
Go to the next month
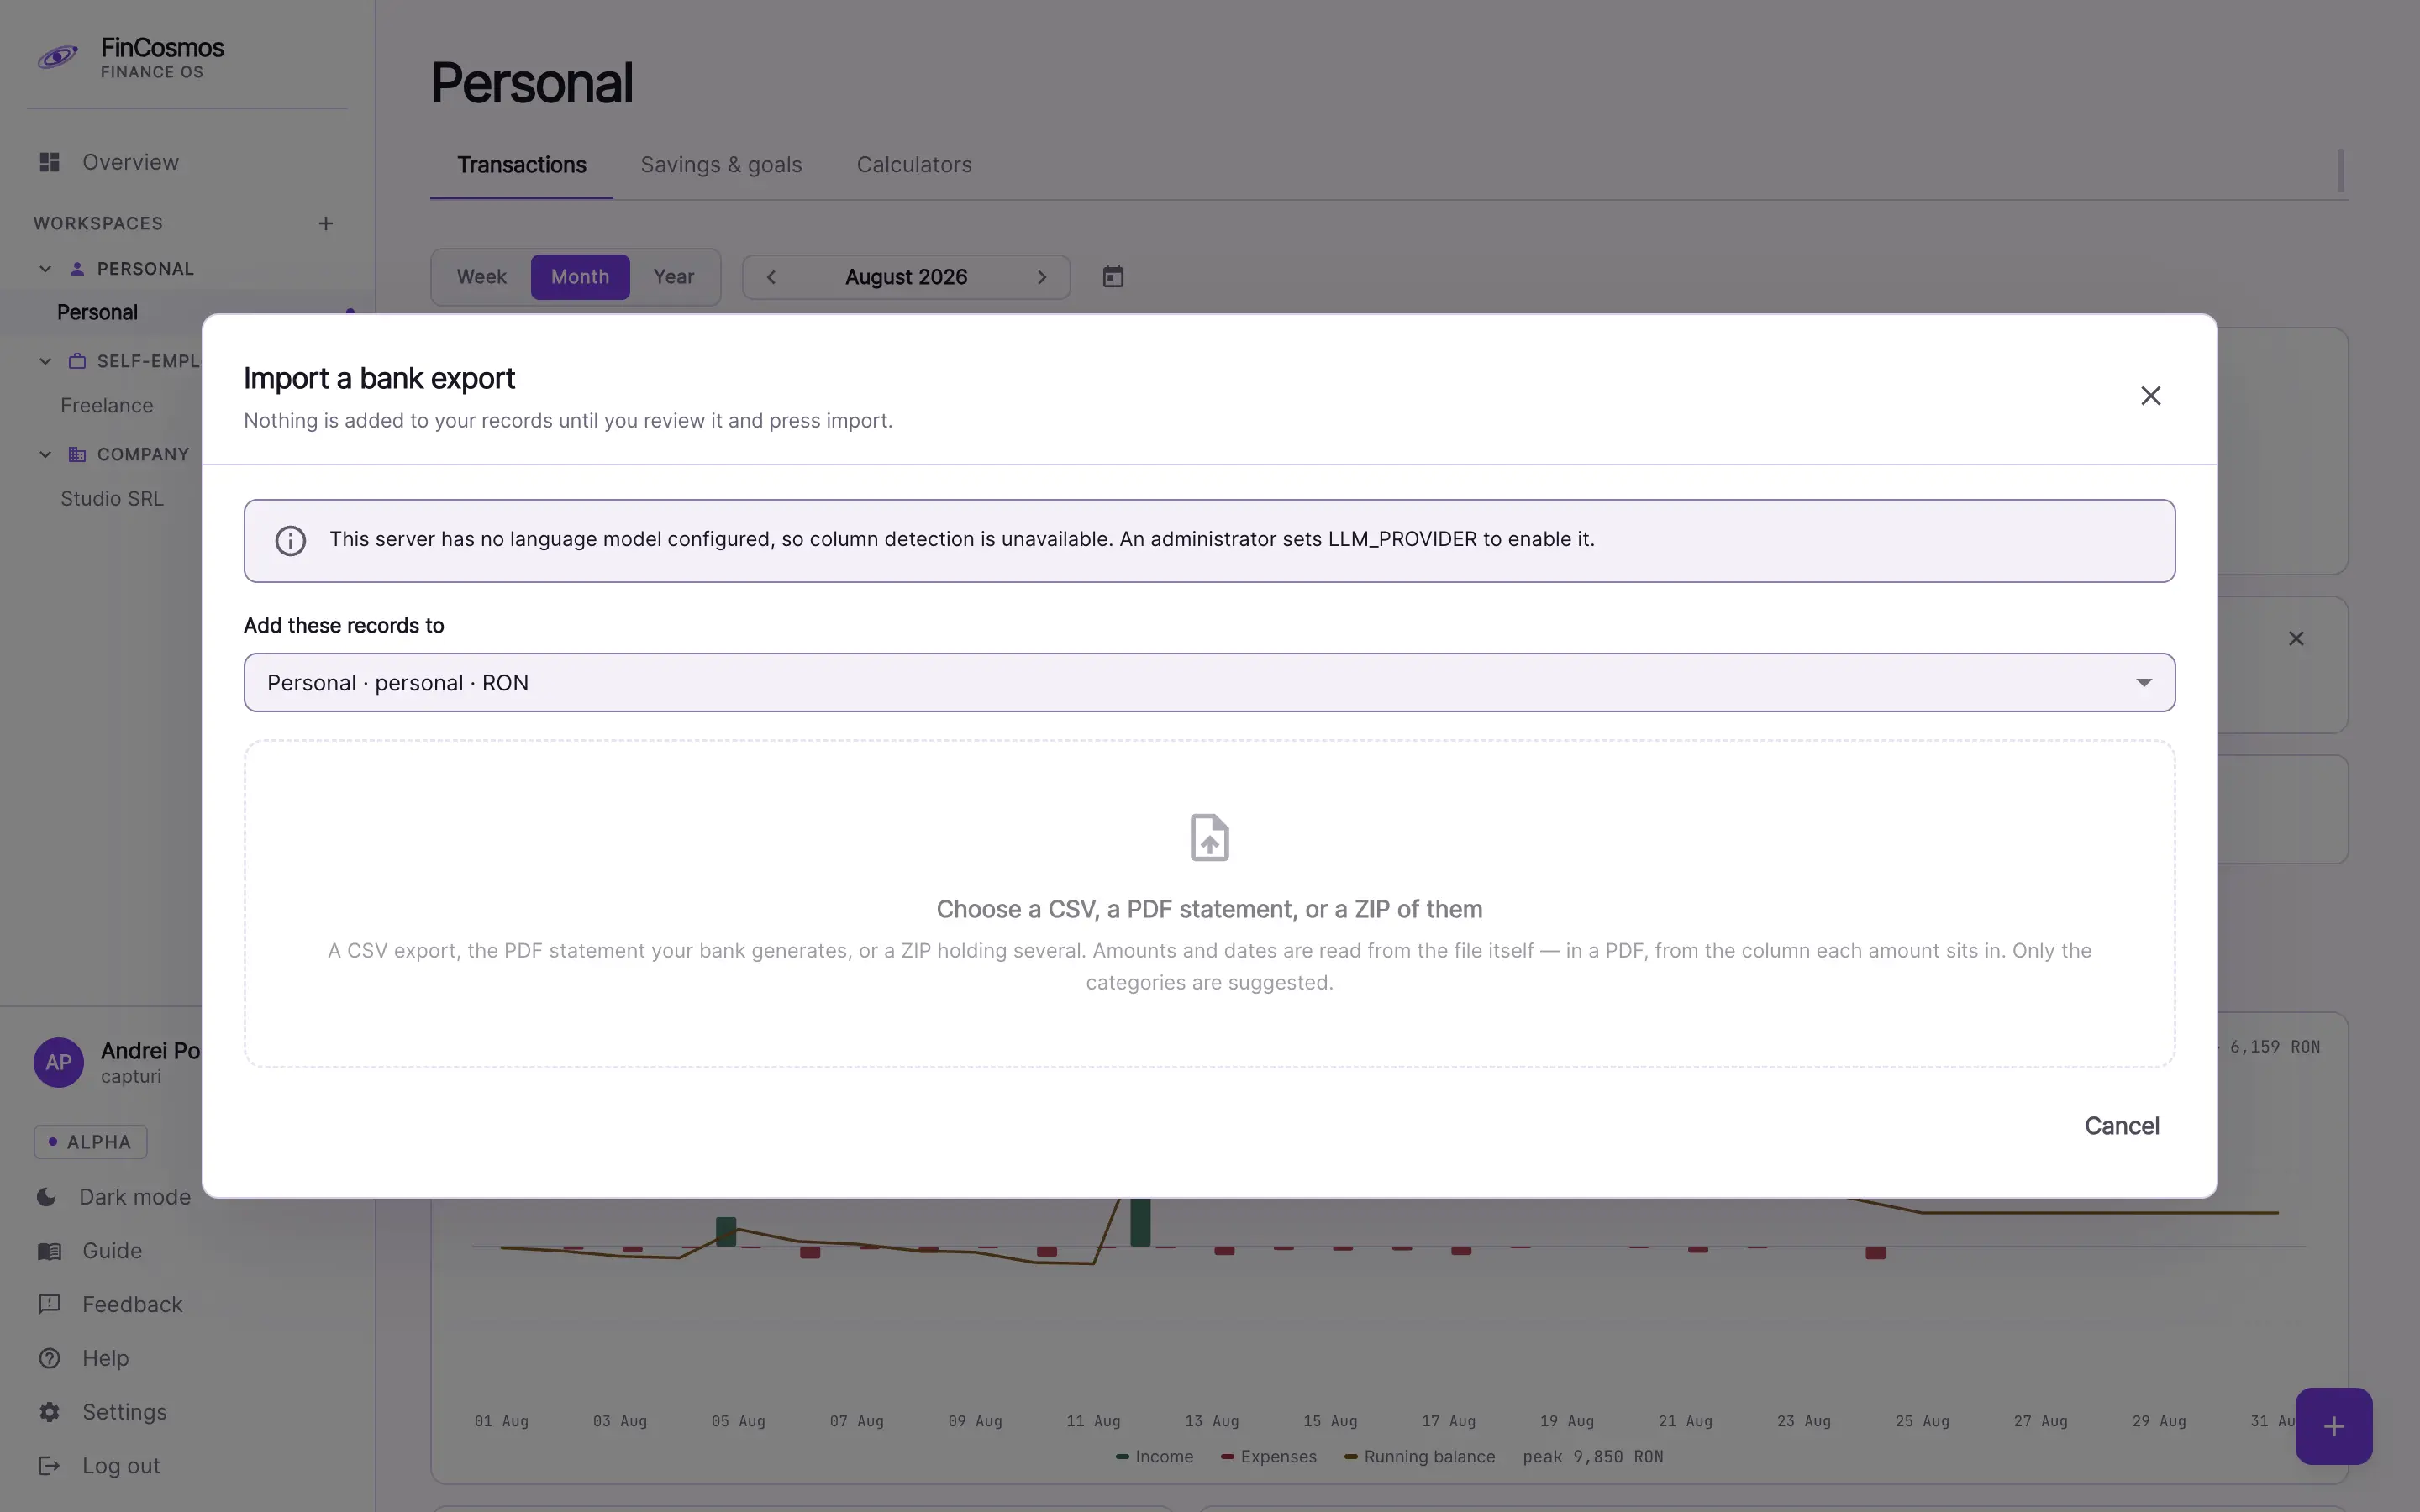pyautogui.click(x=1041, y=277)
